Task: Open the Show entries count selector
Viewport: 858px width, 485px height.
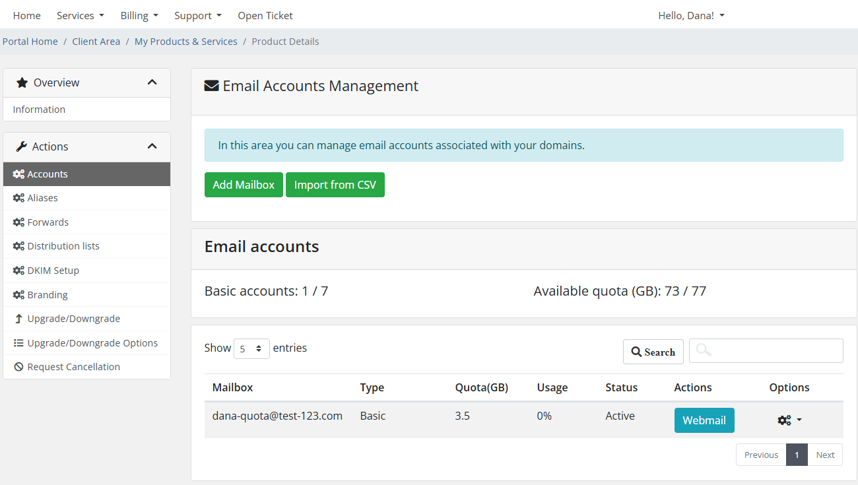Action: click(x=251, y=348)
